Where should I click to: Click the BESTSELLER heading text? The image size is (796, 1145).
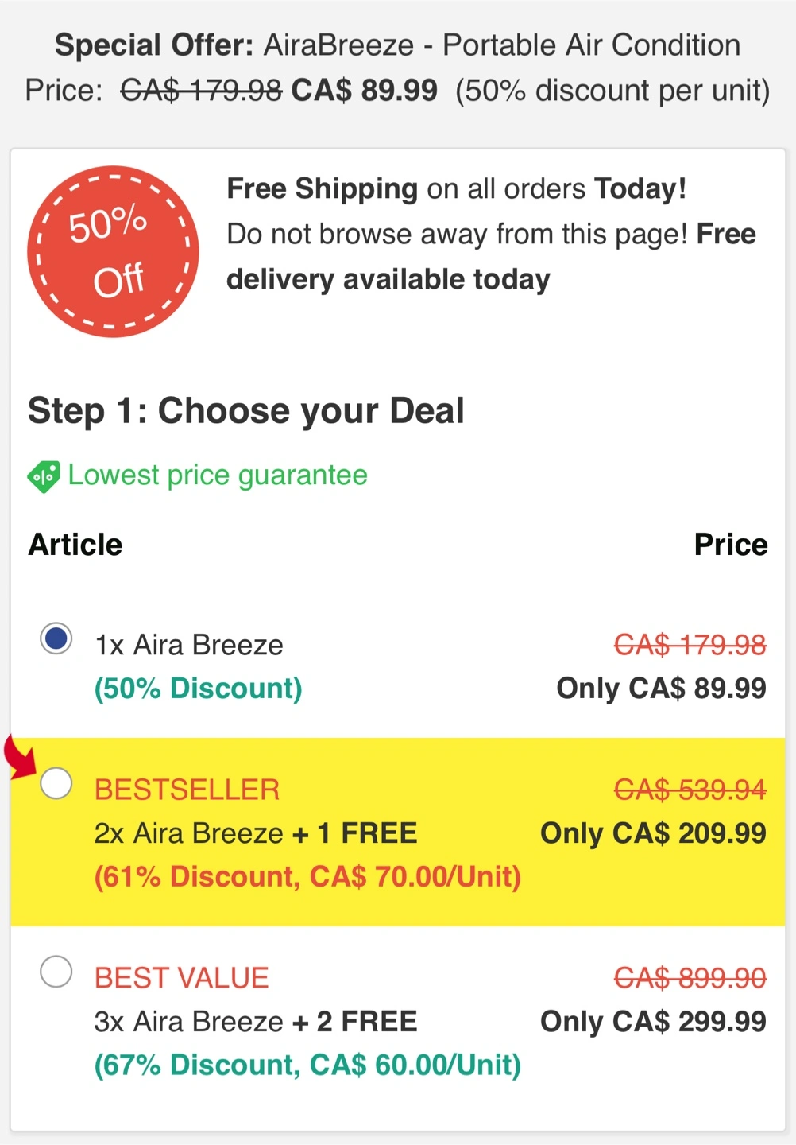point(187,790)
